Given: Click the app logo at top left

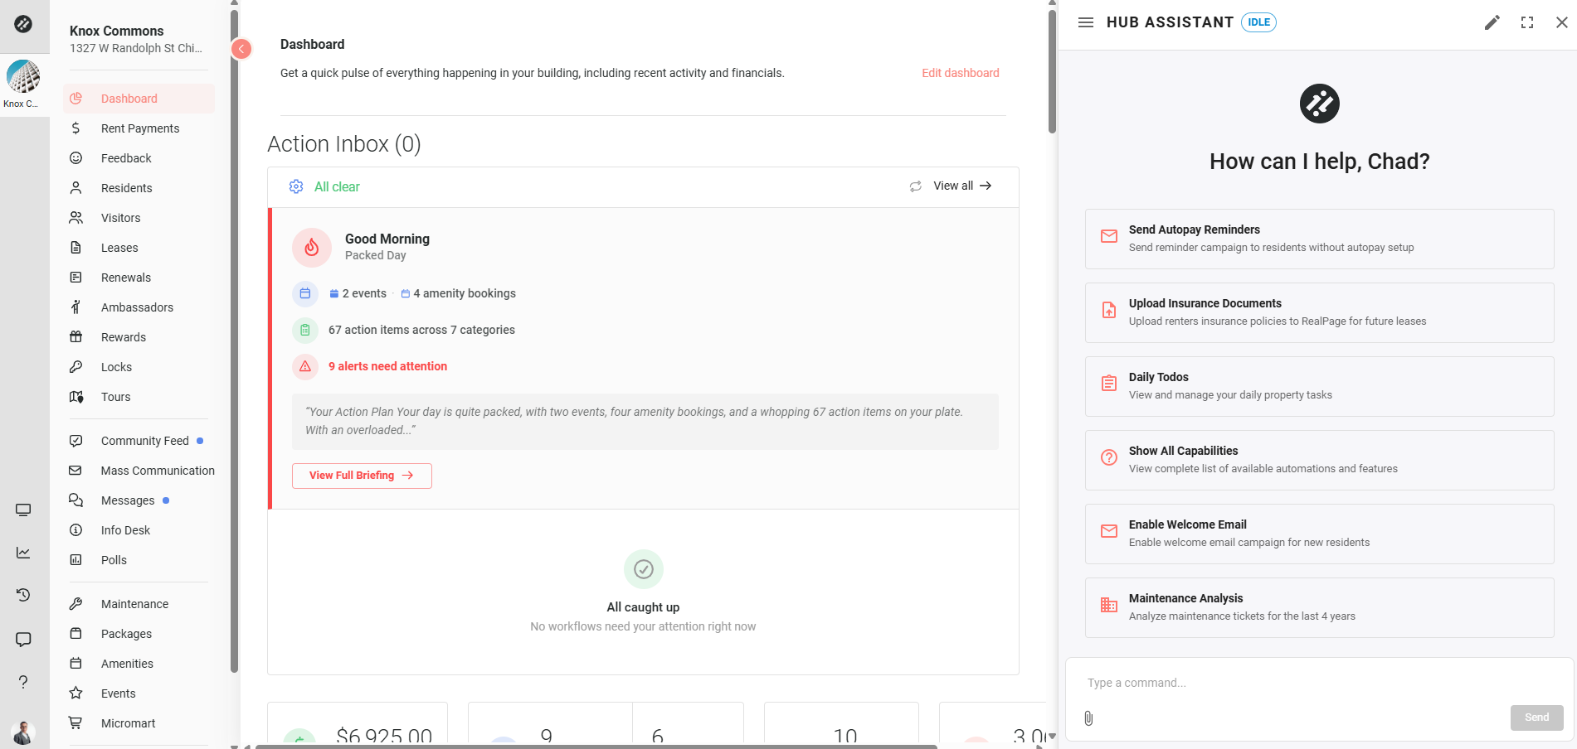Looking at the screenshot, I should point(23,25).
